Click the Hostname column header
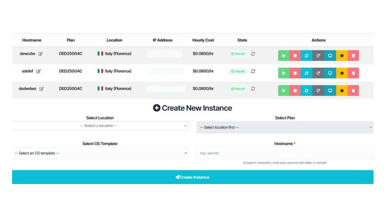 click(32, 40)
